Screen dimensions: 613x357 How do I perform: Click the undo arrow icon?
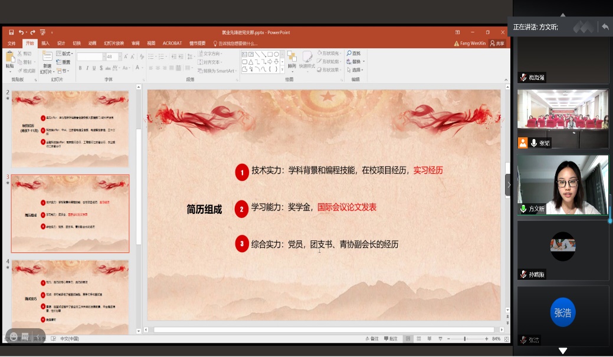[20, 32]
